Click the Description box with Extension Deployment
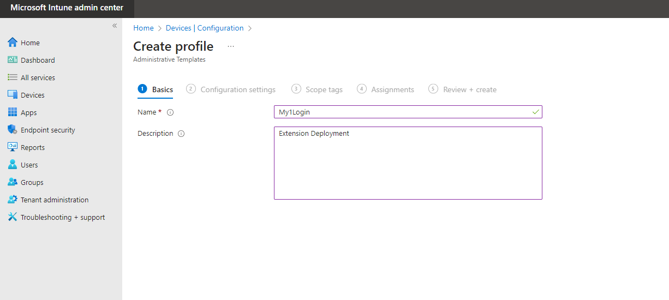Screen dimensions: 669x300 click(408, 163)
